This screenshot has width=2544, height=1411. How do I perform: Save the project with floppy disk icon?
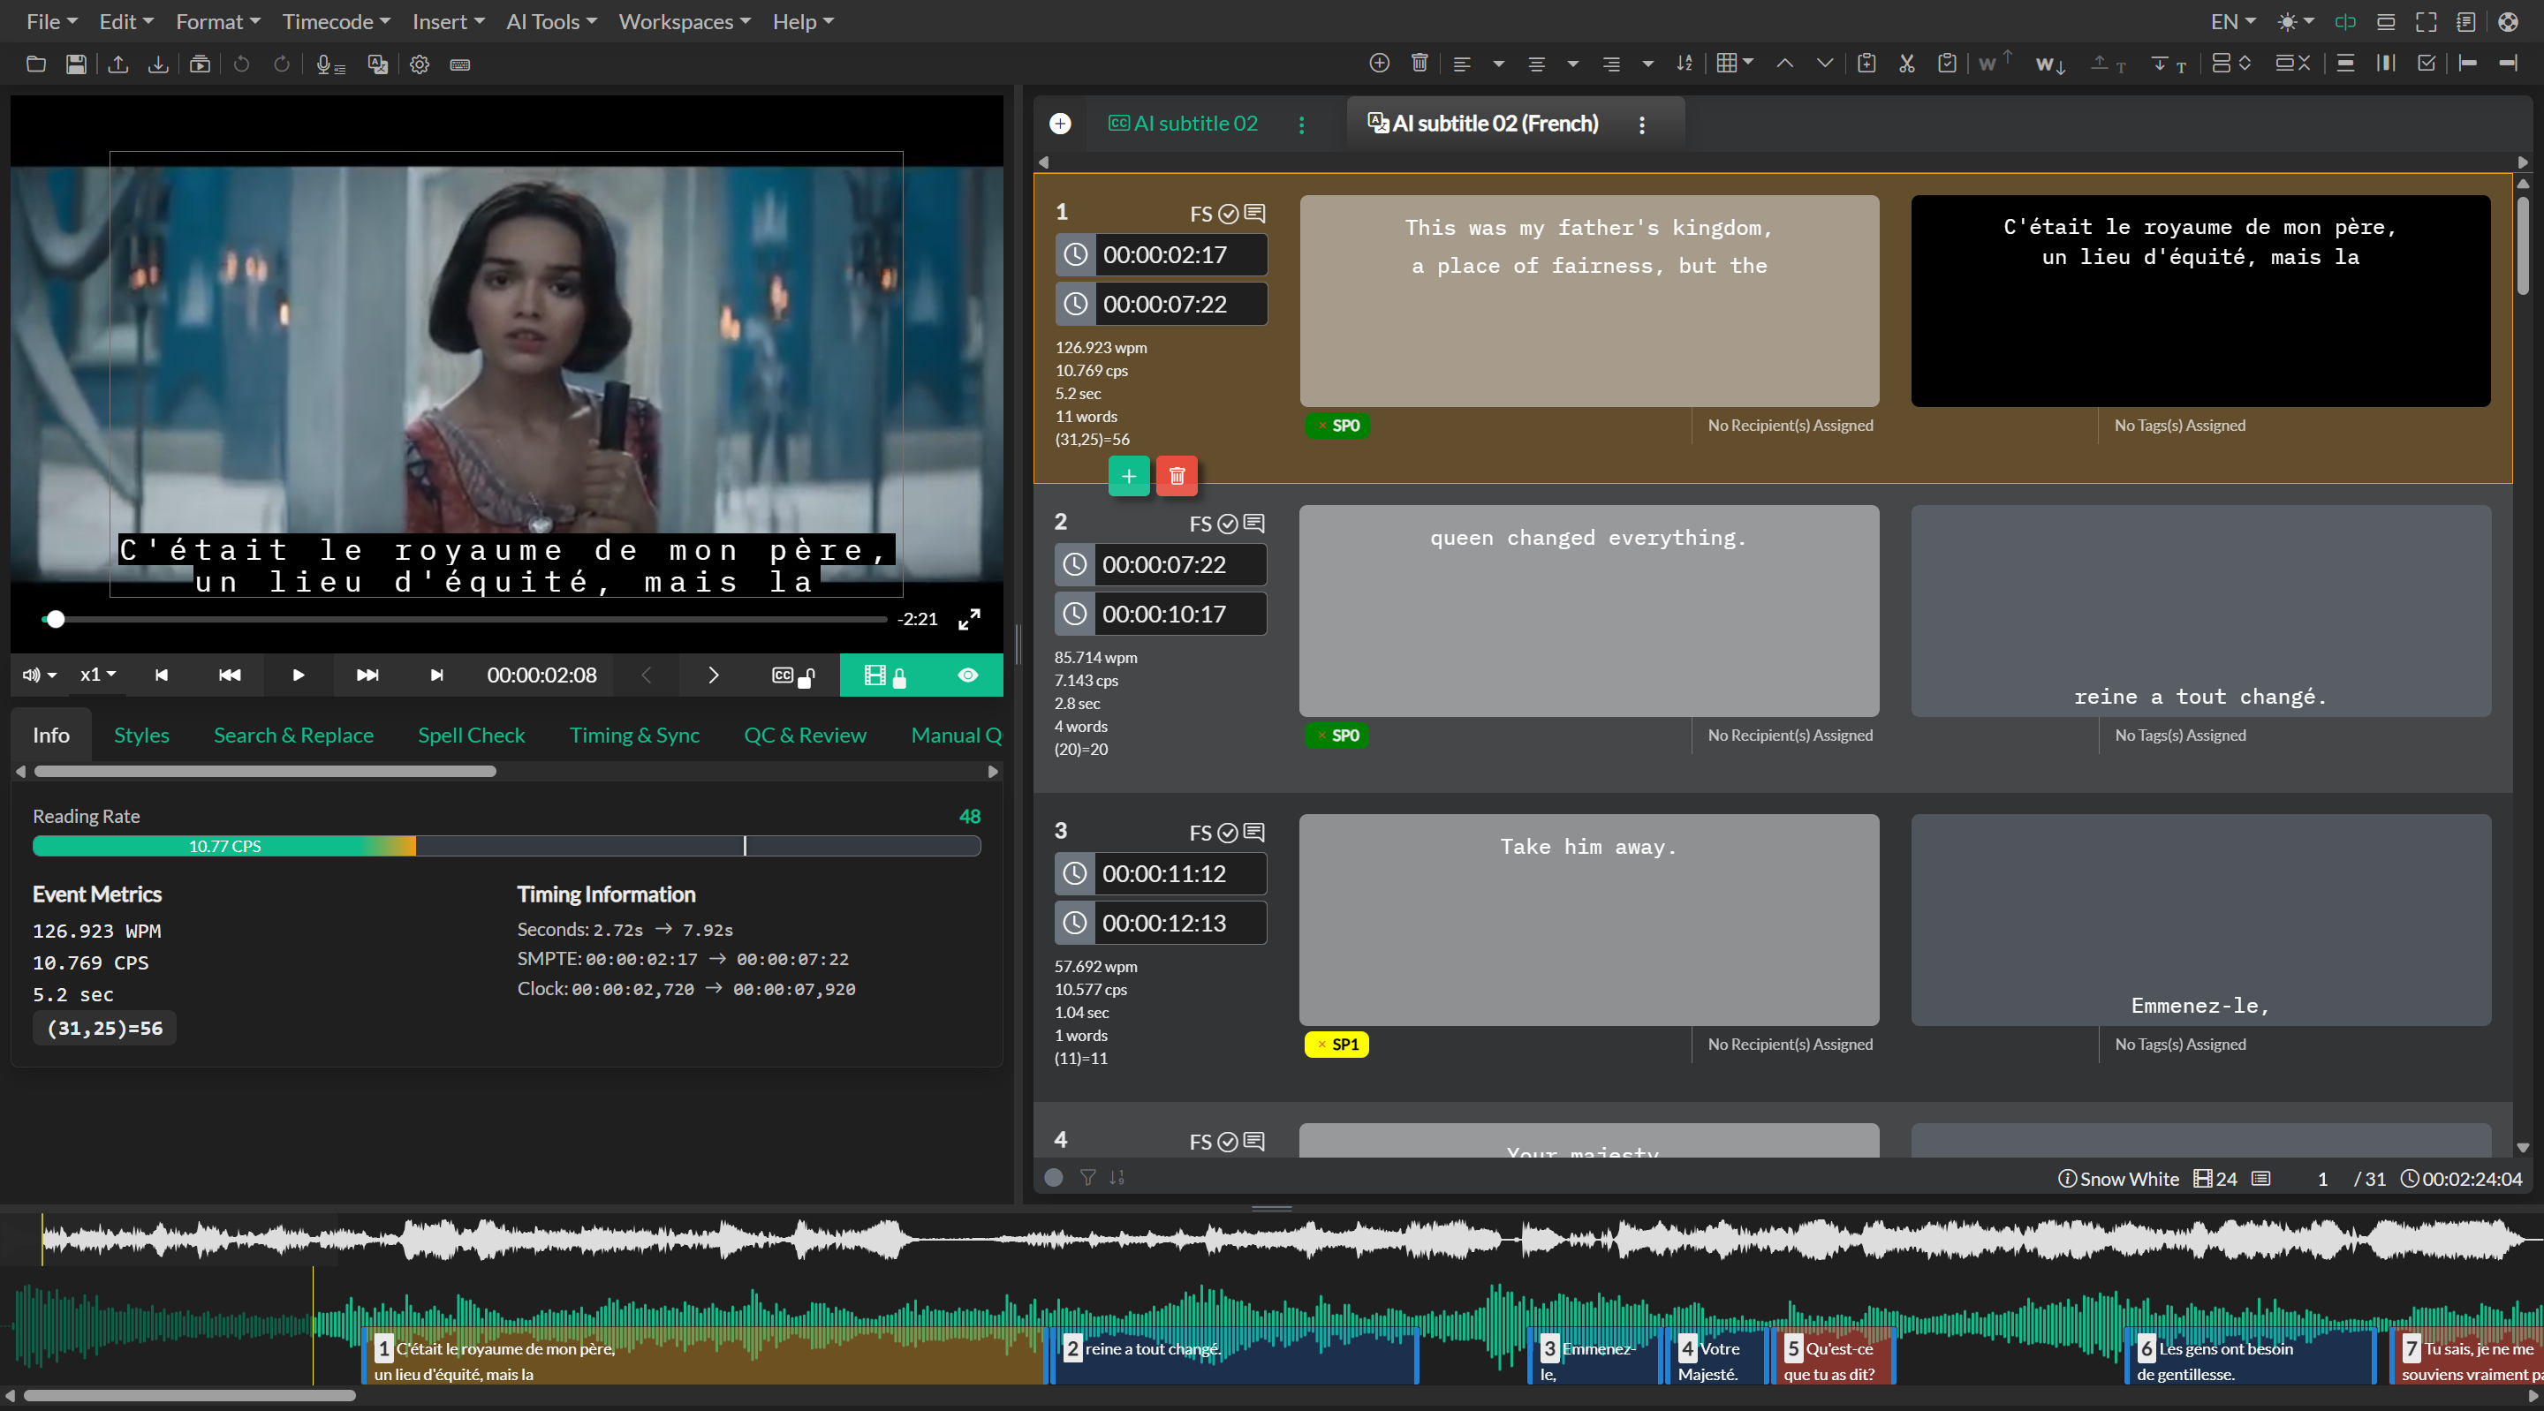(x=76, y=64)
